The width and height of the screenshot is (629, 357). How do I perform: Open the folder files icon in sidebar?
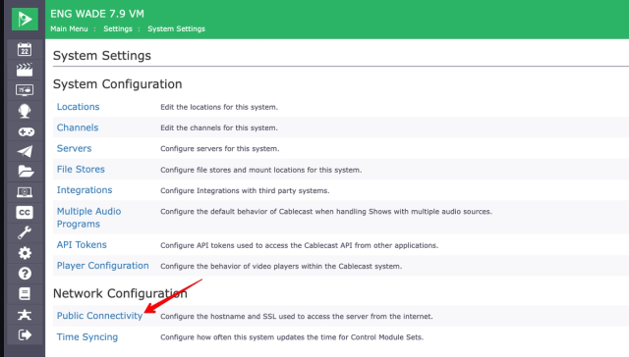click(26, 172)
